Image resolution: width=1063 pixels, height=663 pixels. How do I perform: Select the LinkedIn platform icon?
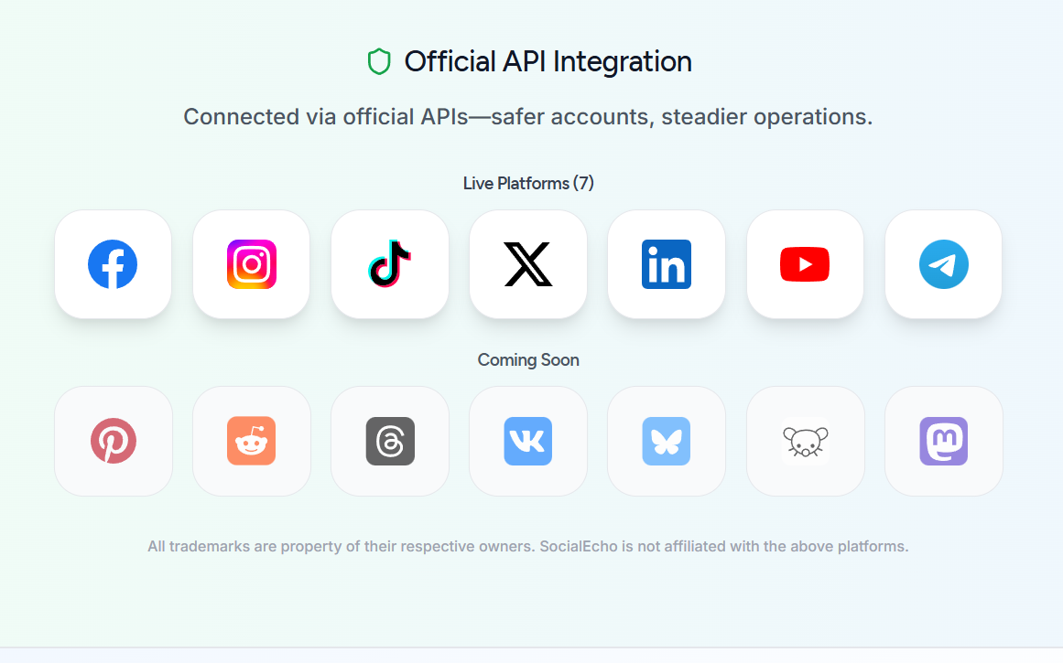pos(667,264)
